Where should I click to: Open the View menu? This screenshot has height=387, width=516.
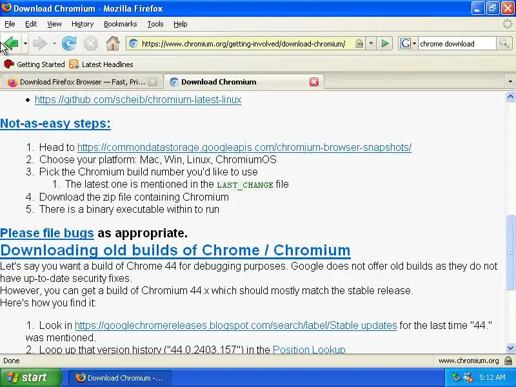54,24
